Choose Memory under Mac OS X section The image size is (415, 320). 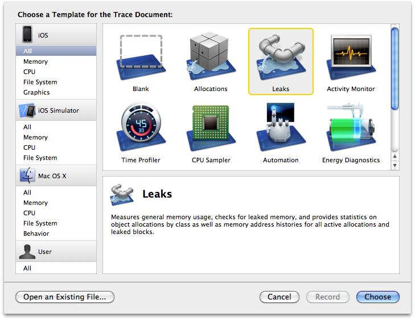click(x=56, y=203)
